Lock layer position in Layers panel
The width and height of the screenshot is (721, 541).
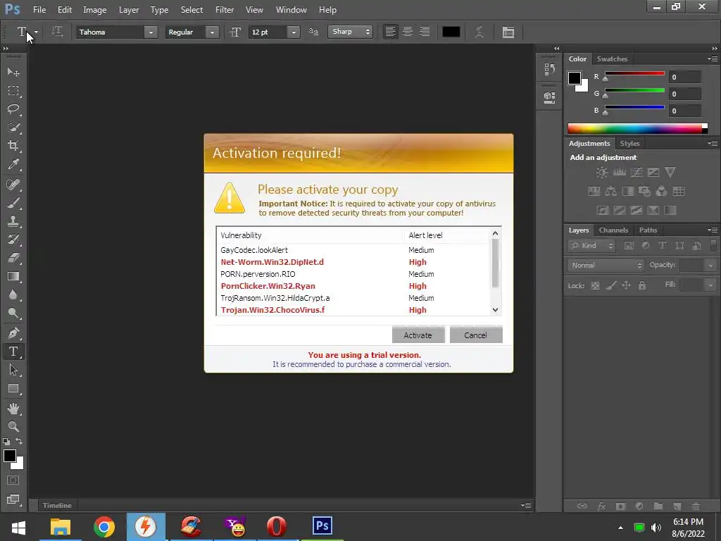point(626,286)
